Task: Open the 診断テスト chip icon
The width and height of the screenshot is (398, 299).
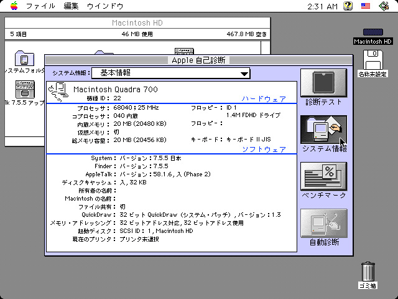Action: click(323, 83)
